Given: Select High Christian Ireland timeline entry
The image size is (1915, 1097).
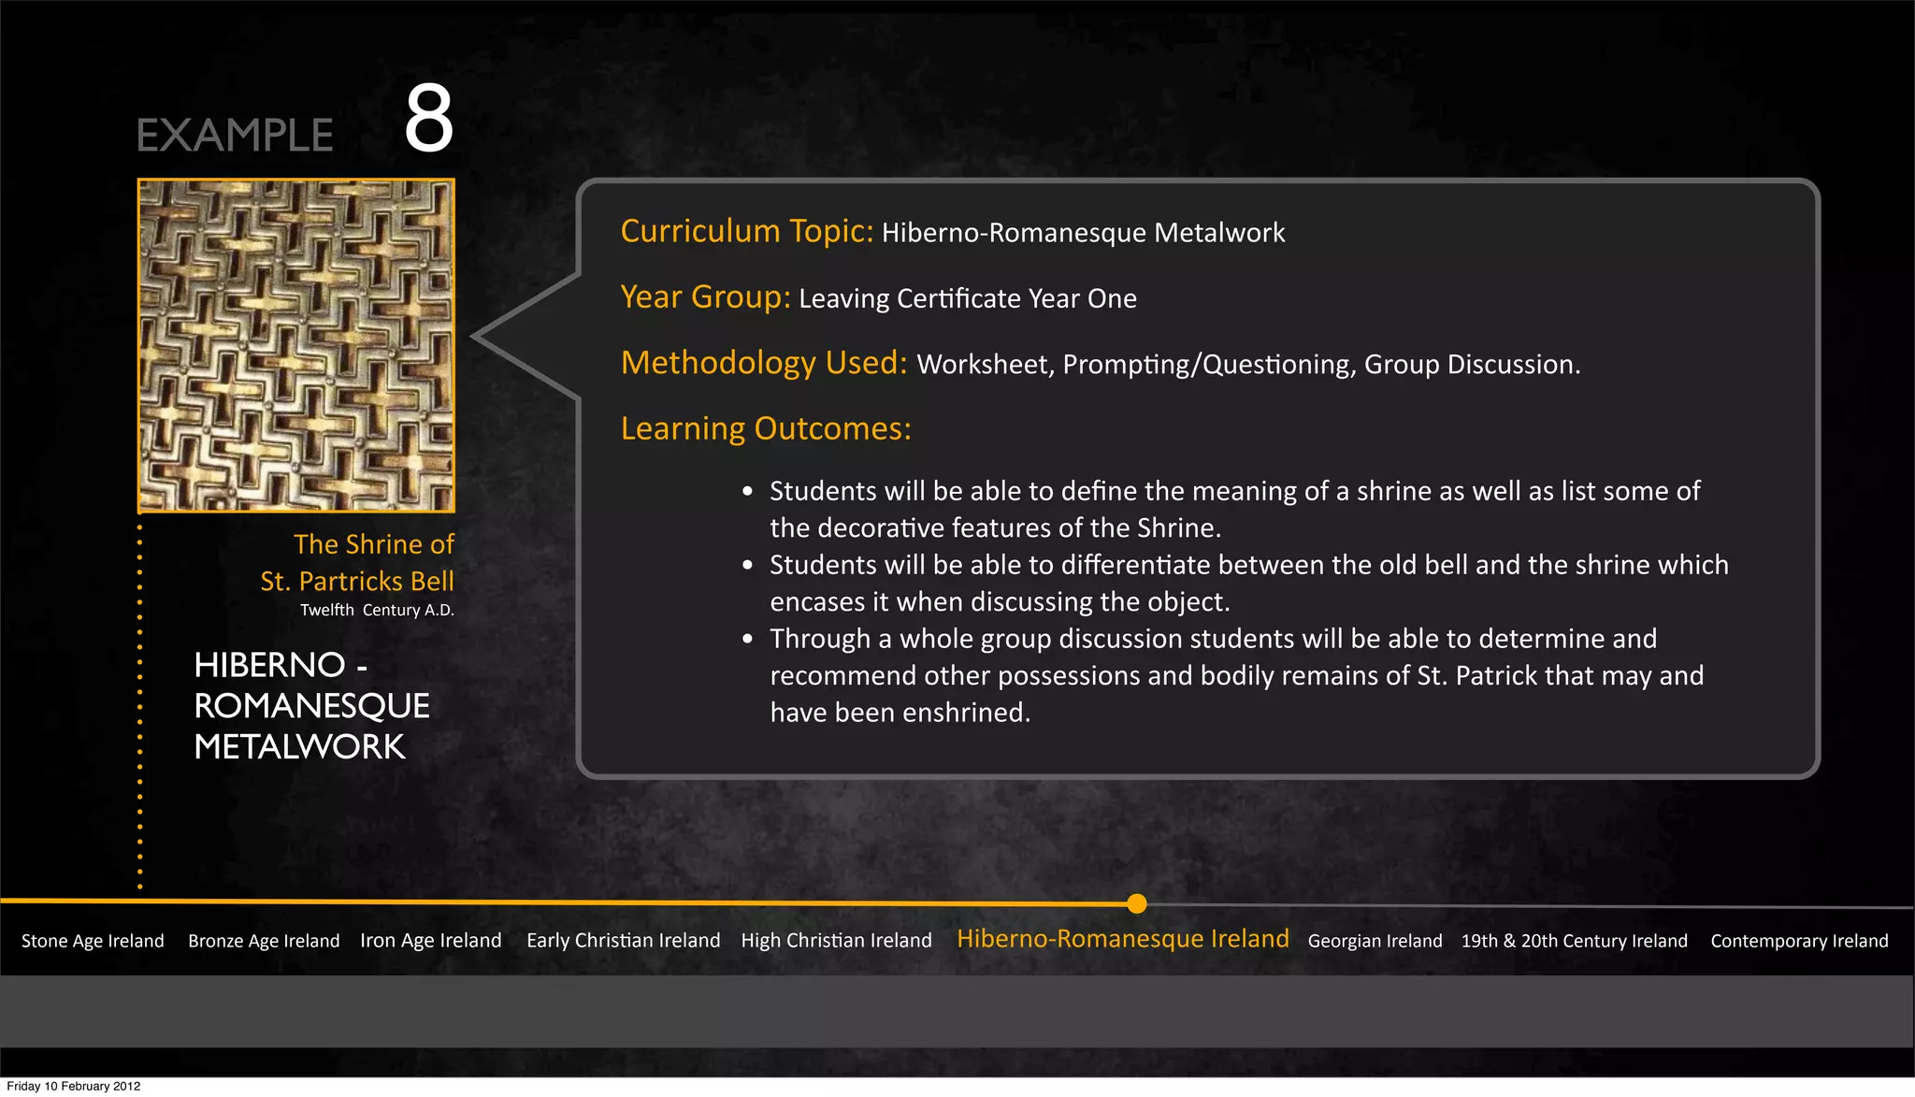Looking at the screenshot, I should click(836, 941).
